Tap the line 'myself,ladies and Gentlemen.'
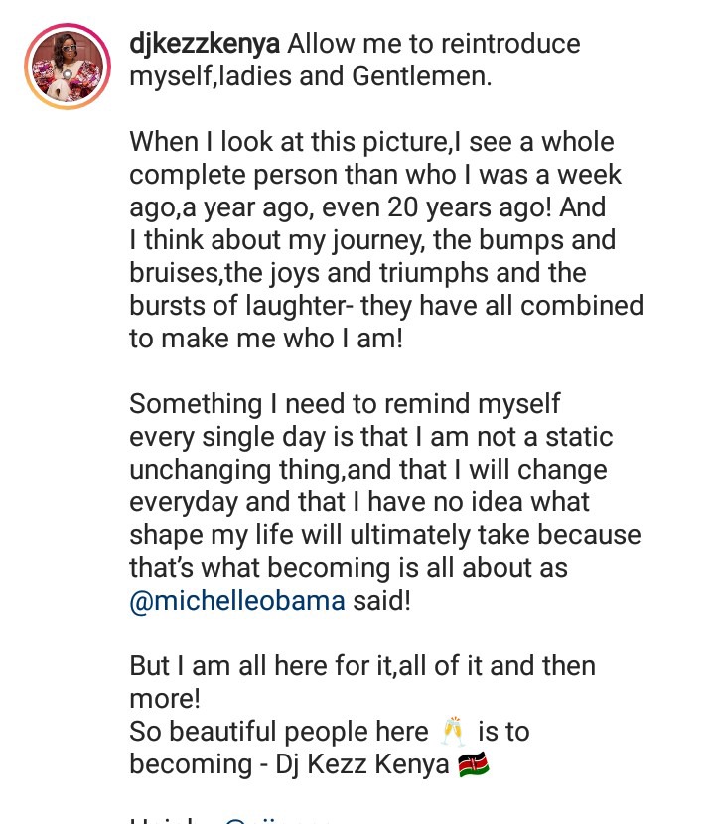Screen dimensions: 715x824 pos(311,76)
